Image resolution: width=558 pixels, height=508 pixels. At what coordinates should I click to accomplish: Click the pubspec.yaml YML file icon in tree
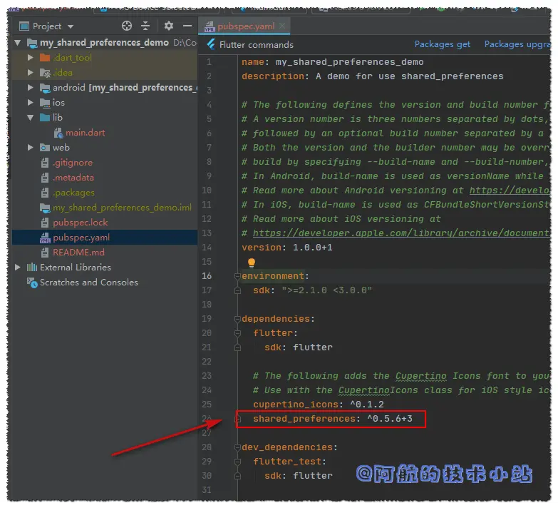(x=45, y=238)
